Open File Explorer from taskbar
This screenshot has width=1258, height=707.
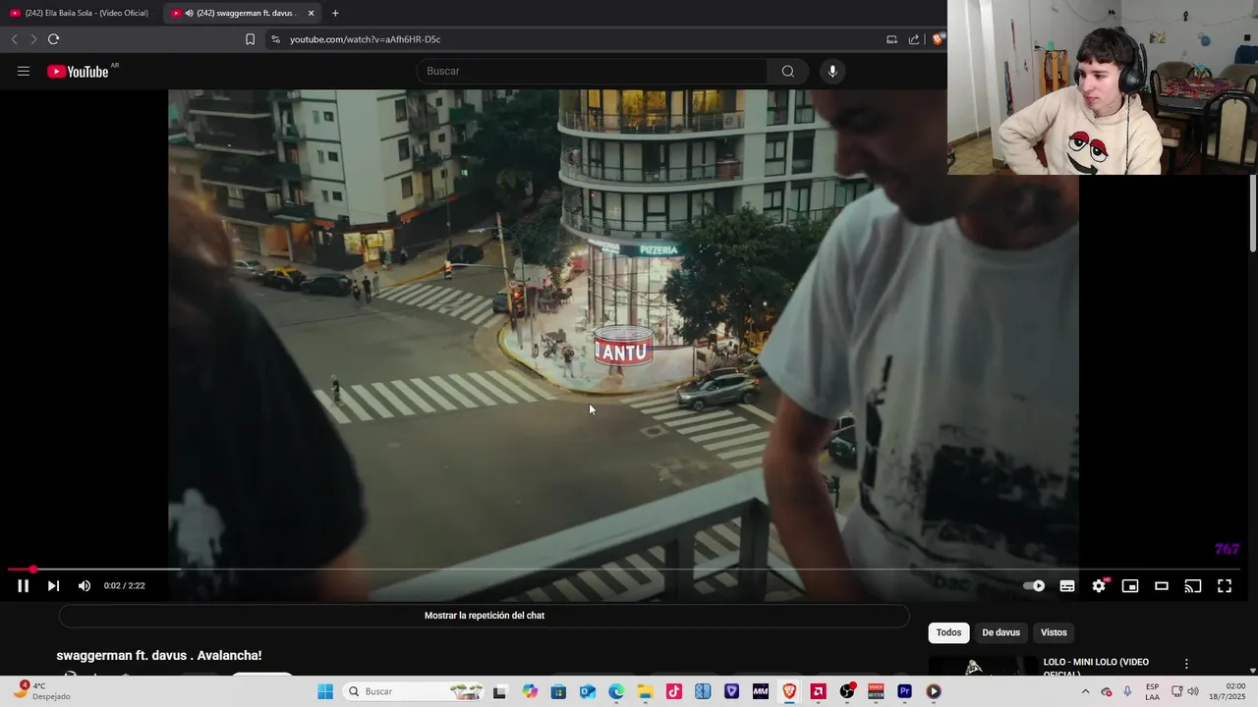point(646,691)
